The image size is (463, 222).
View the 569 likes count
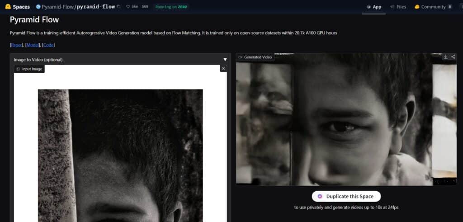coord(145,6)
